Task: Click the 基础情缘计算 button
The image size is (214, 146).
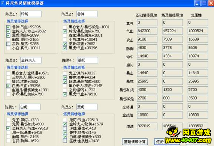Action: [135, 142]
